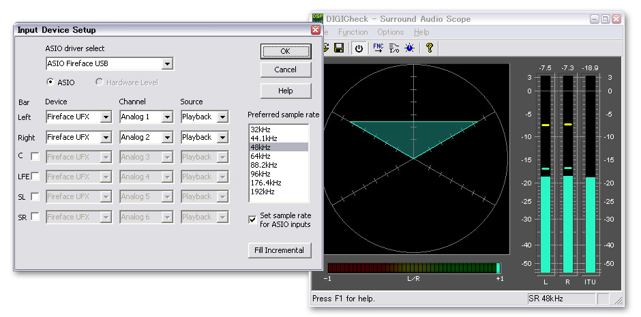
Task: Click the DSP application icon in title bar
Action: click(x=318, y=19)
